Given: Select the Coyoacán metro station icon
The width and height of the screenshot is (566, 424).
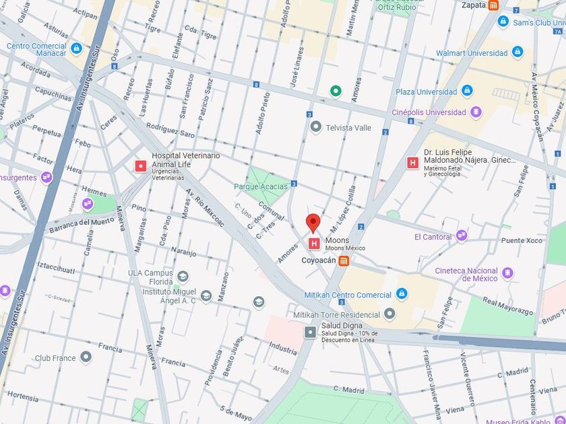Looking at the screenshot, I should [x=344, y=260].
